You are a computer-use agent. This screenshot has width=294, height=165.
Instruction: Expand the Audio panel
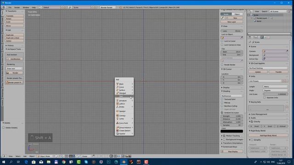pyautogui.click(x=249, y=118)
